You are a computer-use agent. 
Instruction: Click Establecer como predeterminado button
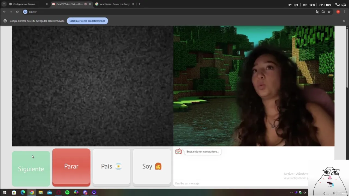87,21
